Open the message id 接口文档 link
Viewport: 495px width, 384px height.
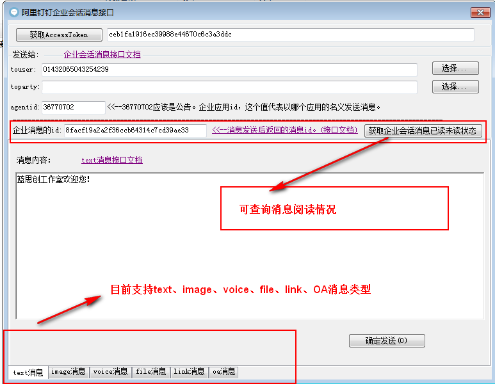(x=284, y=131)
